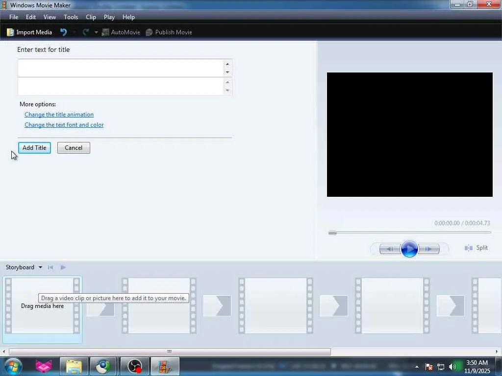Click the preview seek bar slider handle
Screen dimensions: 502x376
coord(333,233)
